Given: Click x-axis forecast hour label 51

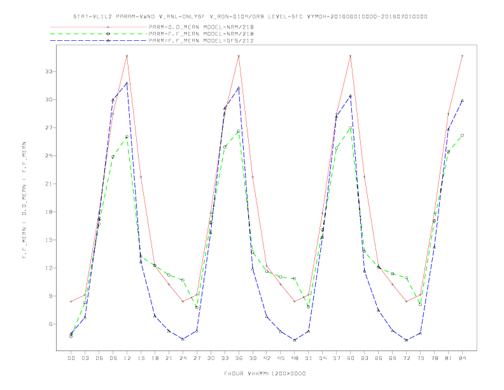Looking at the screenshot, I should tap(309, 358).
